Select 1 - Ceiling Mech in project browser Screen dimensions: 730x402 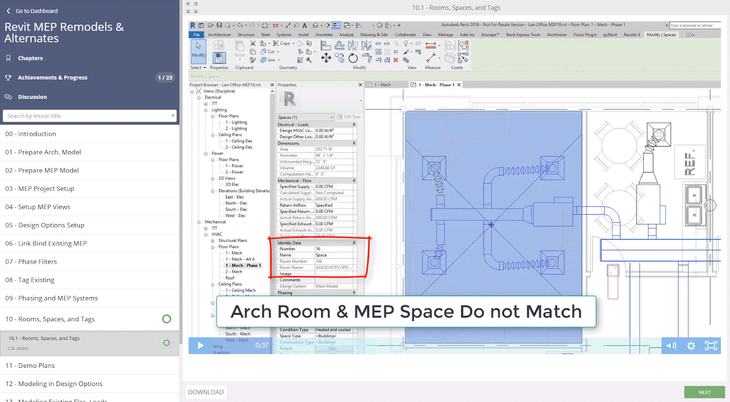pyautogui.click(x=240, y=290)
